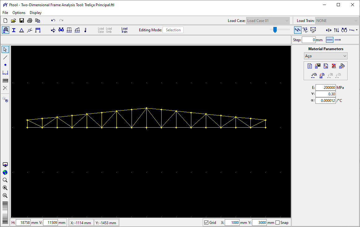Screen dimensions: 360x227
Task: Open section properties with the I-beam icon
Action: pos(14,30)
